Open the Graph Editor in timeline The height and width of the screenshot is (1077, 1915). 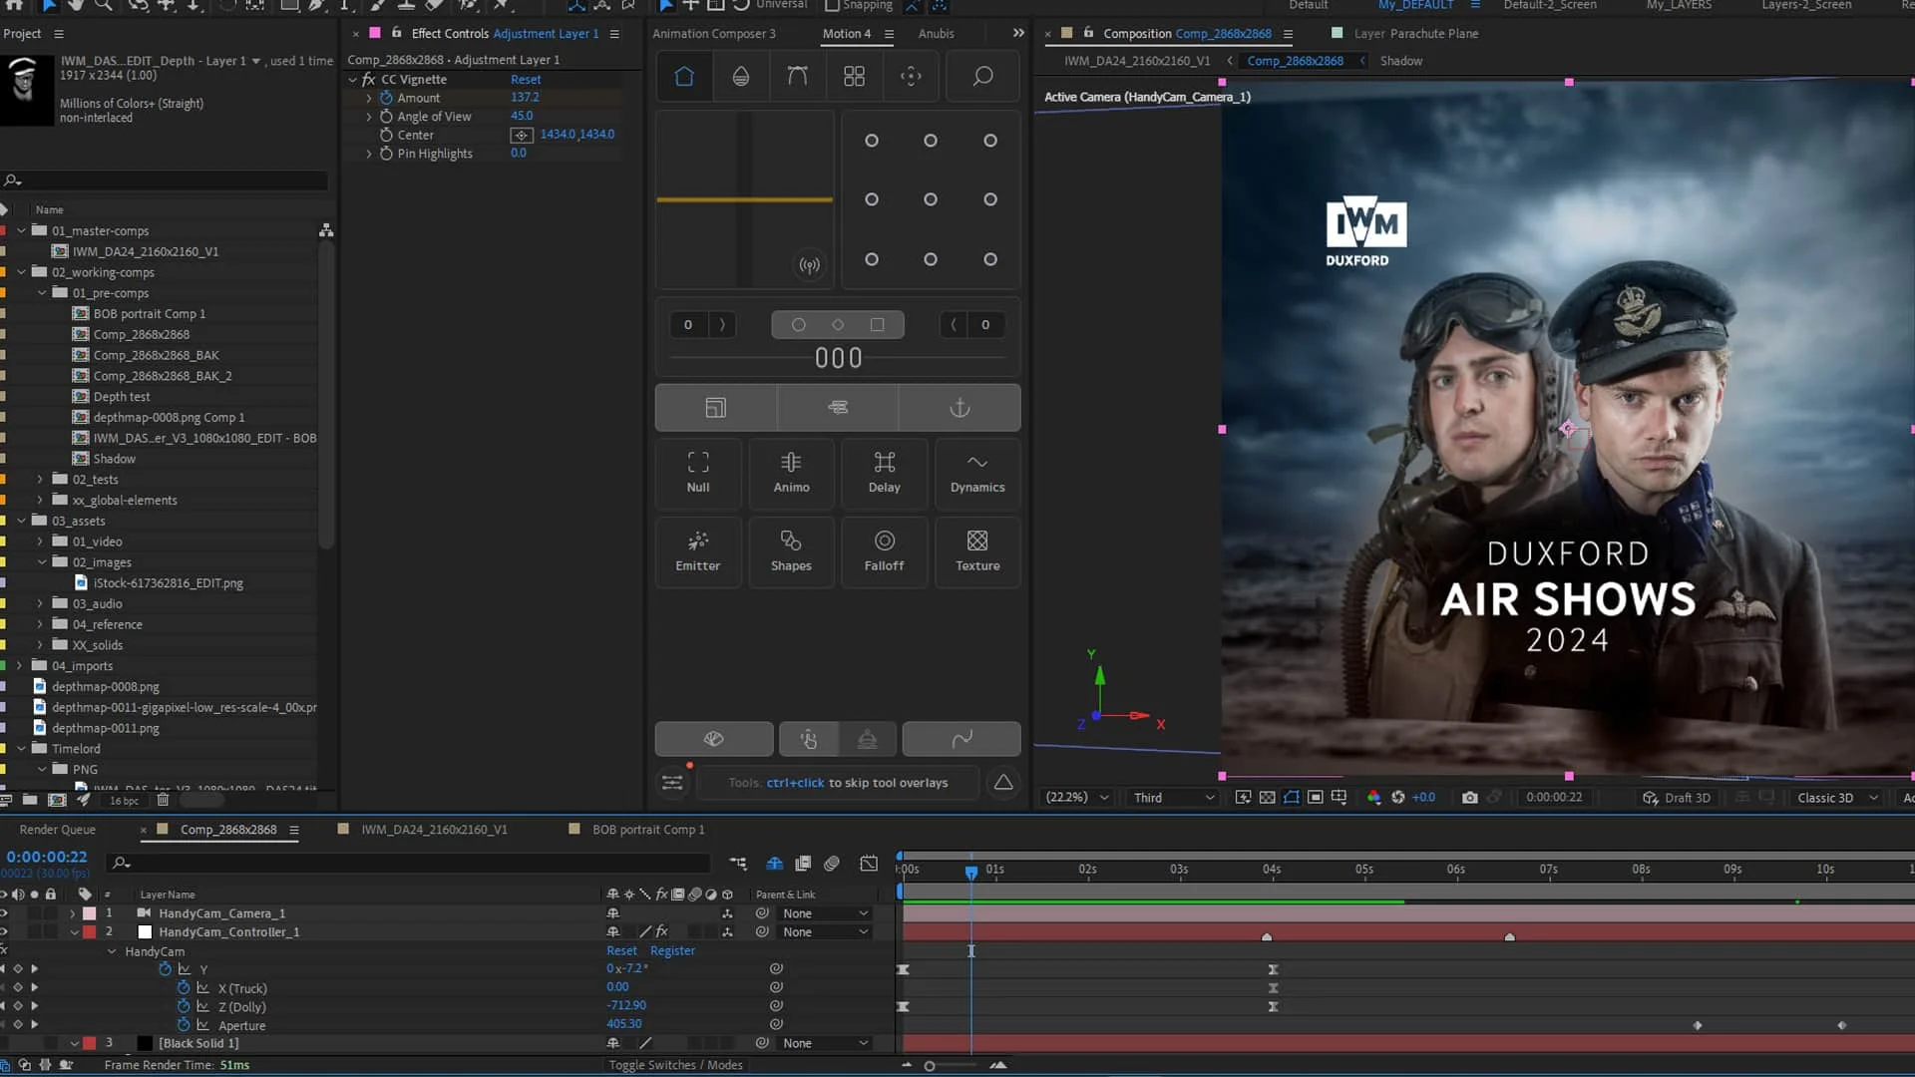click(x=870, y=864)
